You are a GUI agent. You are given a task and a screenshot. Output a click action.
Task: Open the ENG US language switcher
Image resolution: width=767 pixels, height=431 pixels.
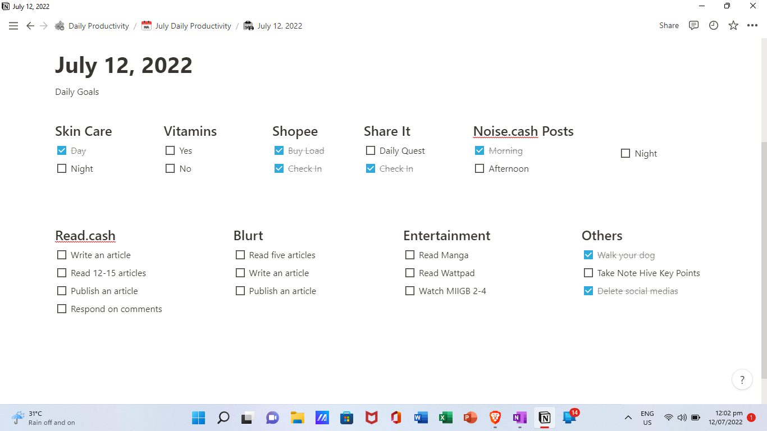(647, 418)
